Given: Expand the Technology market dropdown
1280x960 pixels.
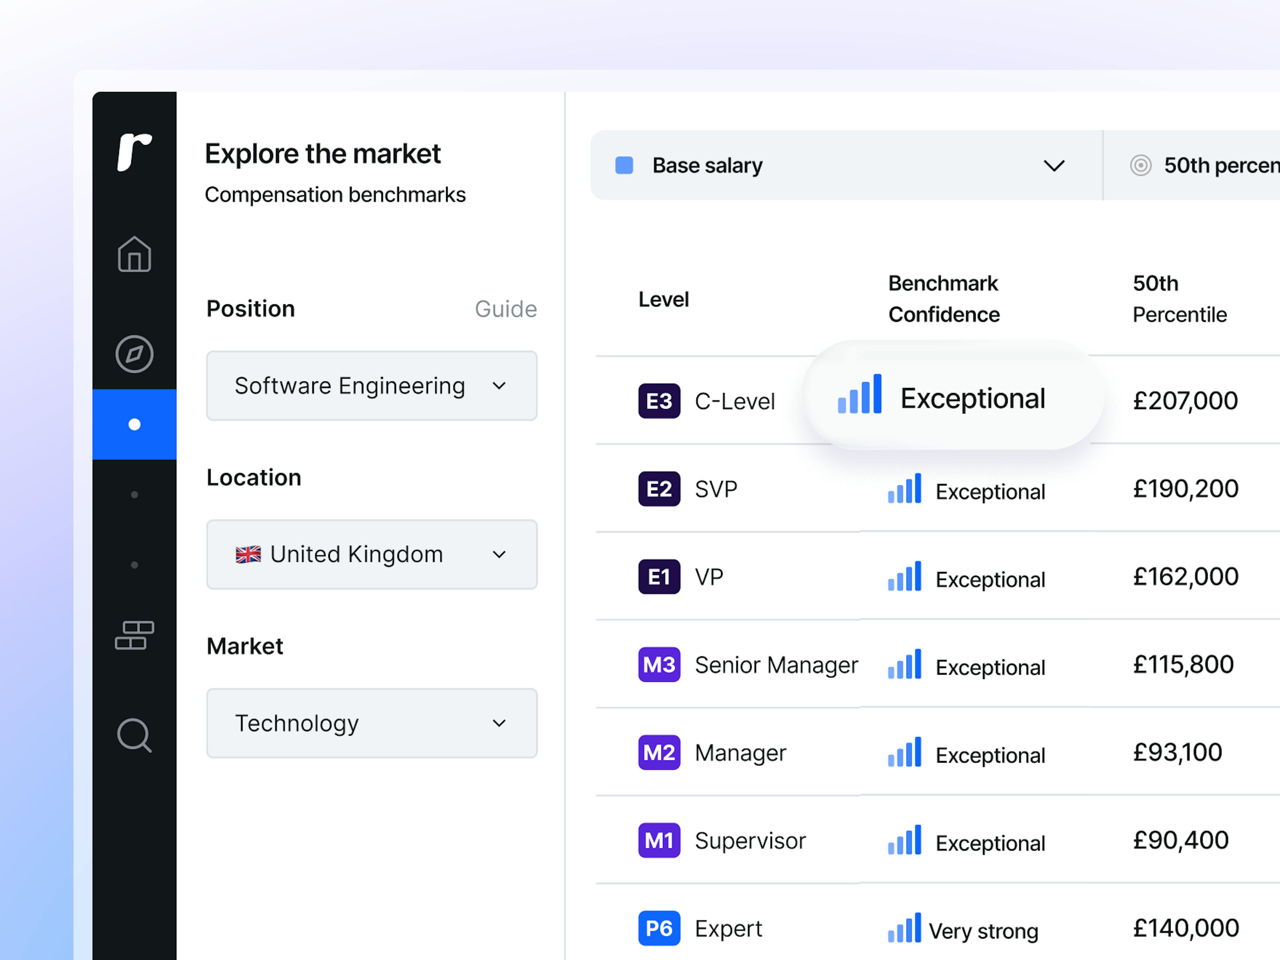Looking at the screenshot, I should pyautogui.click(x=372, y=723).
